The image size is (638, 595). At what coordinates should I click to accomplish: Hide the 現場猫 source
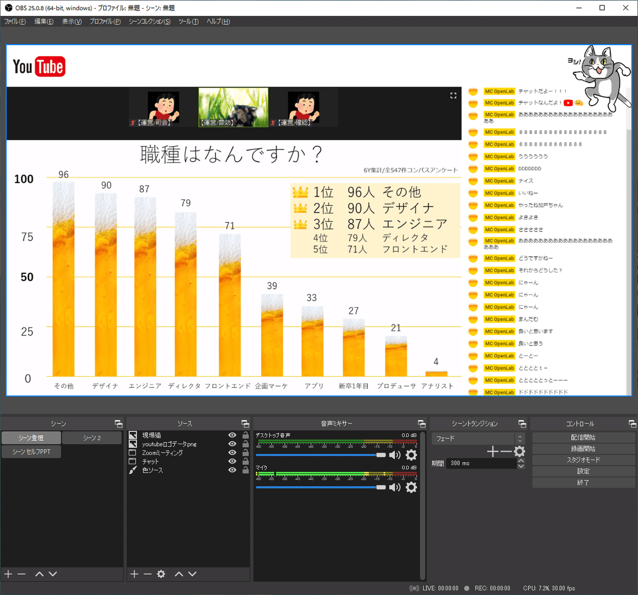click(232, 435)
